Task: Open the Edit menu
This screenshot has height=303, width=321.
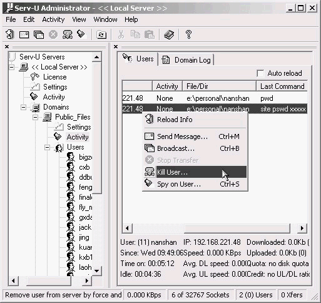Action: pos(29,19)
